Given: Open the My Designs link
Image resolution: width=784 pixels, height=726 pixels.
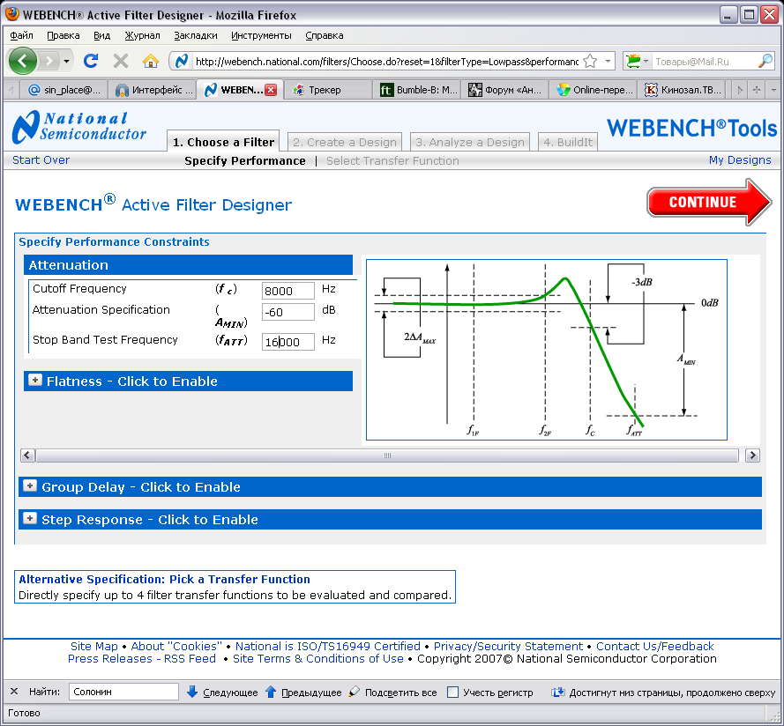Looking at the screenshot, I should [740, 159].
